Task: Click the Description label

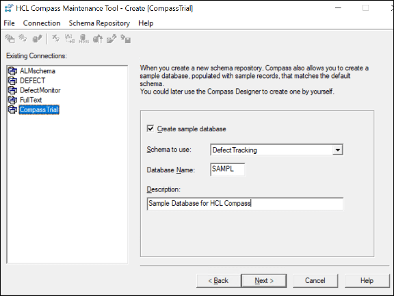Action: (x=163, y=189)
